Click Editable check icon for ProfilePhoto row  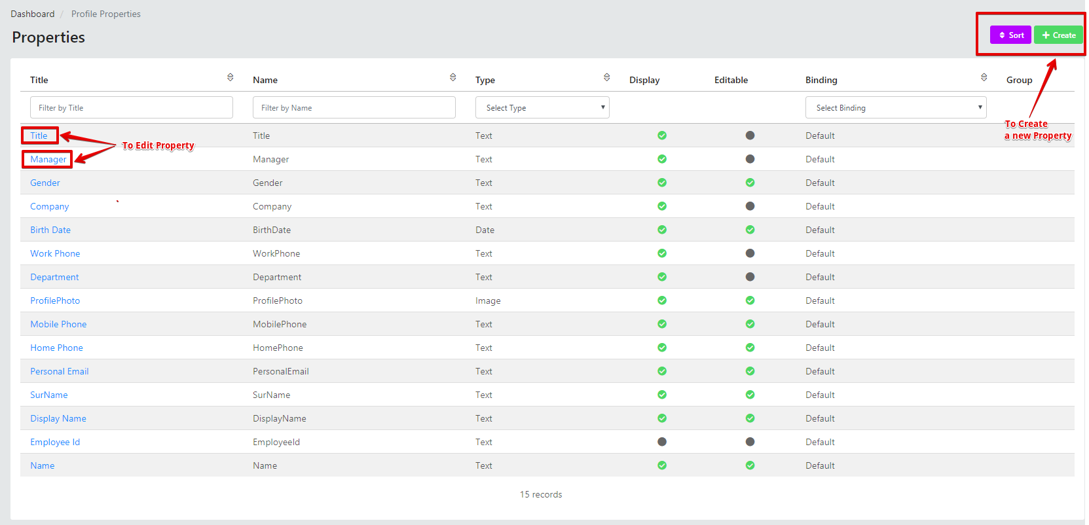pos(750,300)
